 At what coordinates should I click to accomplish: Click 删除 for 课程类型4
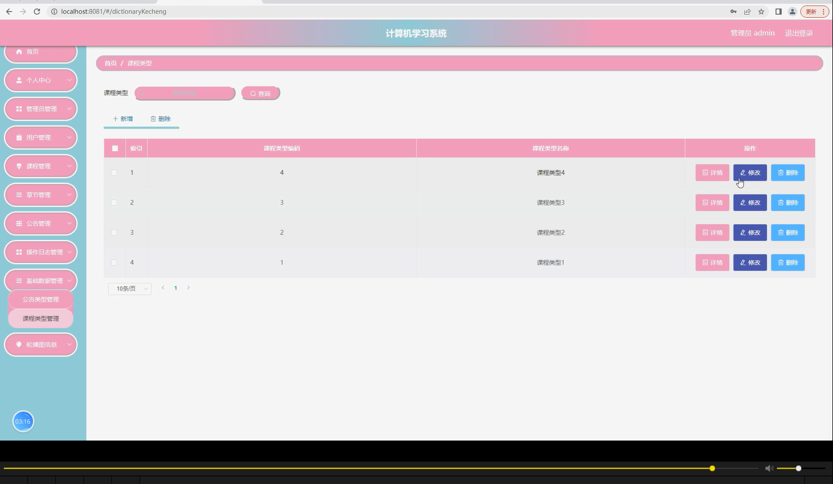tap(788, 173)
